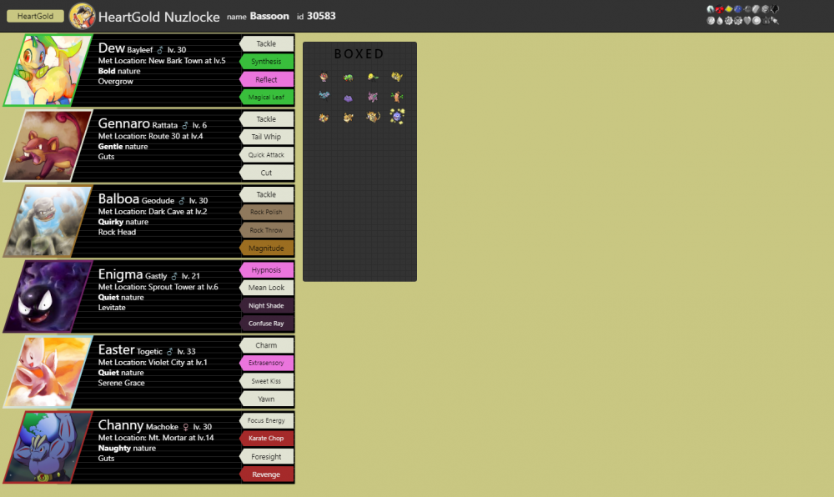
Task: Select the Boulder Badge icon
Action: point(711,19)
